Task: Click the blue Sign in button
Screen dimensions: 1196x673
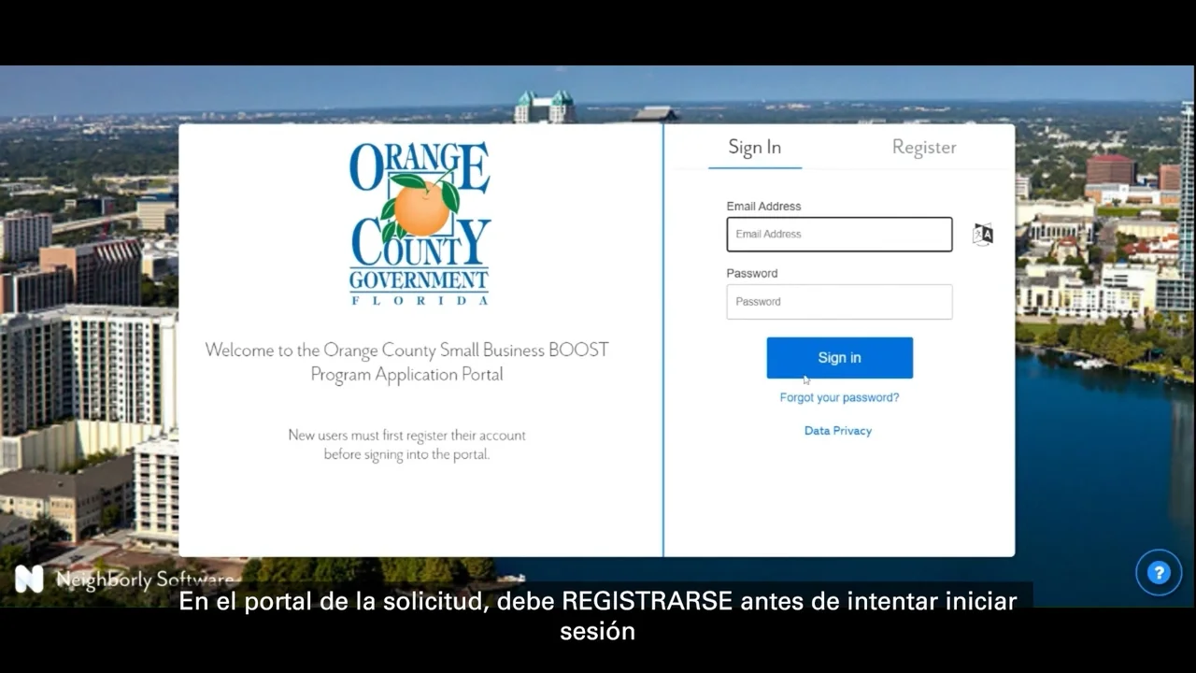Action: point(839,358)
